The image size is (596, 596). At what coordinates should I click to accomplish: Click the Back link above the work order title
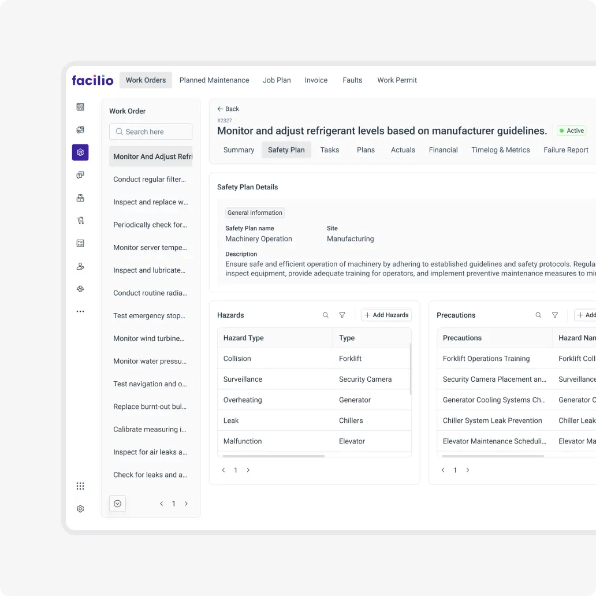[228, 109]
